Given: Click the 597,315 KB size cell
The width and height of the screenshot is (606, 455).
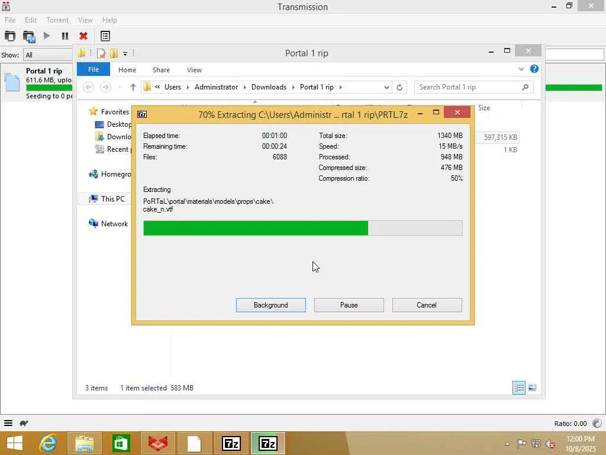Looking at the screenshot, I should point(501,137).
